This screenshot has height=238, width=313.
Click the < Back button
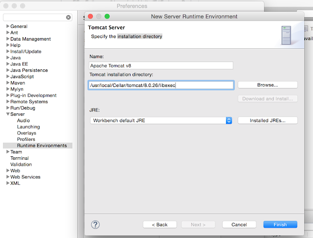point(160,225)
